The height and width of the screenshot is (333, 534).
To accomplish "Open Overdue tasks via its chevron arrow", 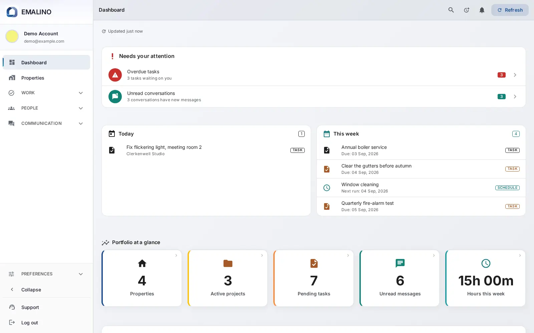I will click(x=515, y=75).
